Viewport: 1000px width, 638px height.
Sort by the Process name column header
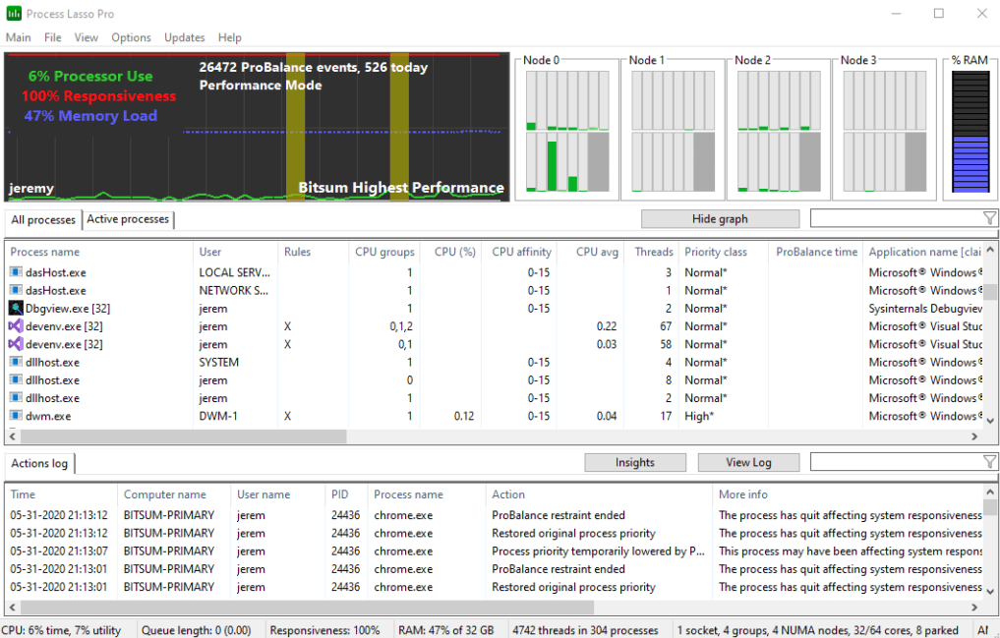click(99, 252)
